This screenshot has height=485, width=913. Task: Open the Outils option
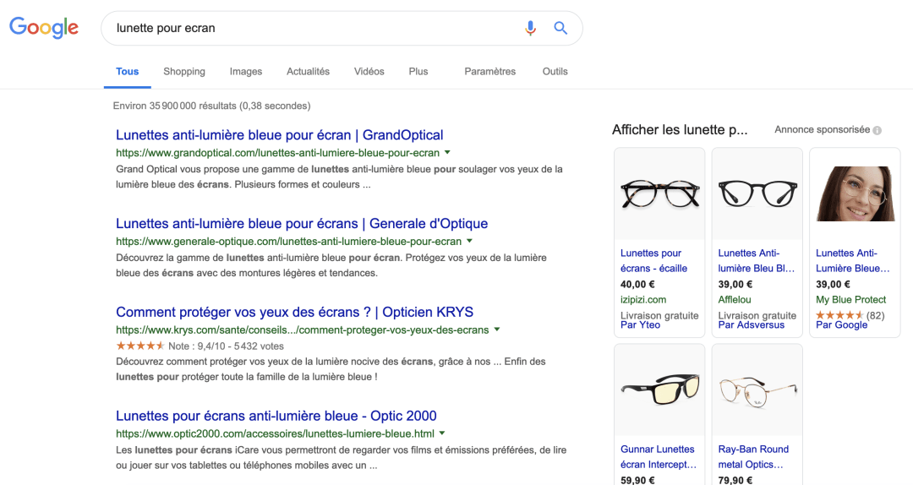tap(555, 72)
